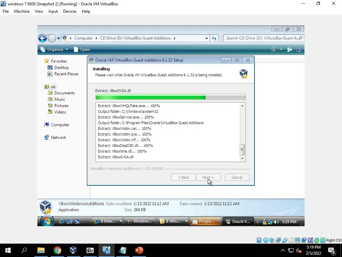Click Show Desktop quick launch icon
The height and width of the screenshot is (257, 342).
click(69, 222)
